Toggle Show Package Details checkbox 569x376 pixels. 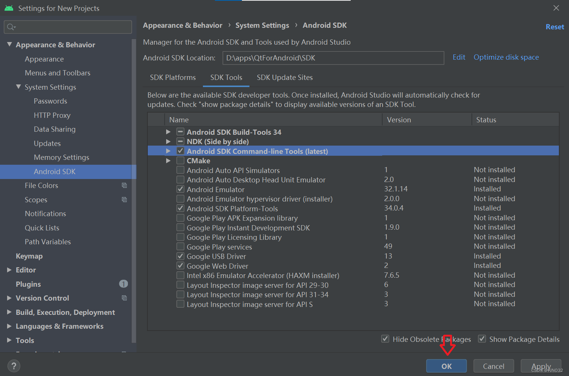(x=482, y=339)
